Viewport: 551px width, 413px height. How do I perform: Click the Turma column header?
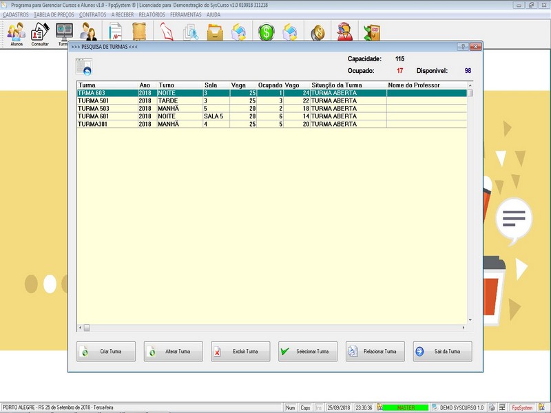pyautogui.click(x=107, y=85)
